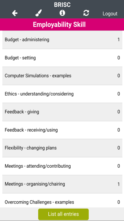Click entry count for Meetings - organising/chairing

(x=119, y=184)
